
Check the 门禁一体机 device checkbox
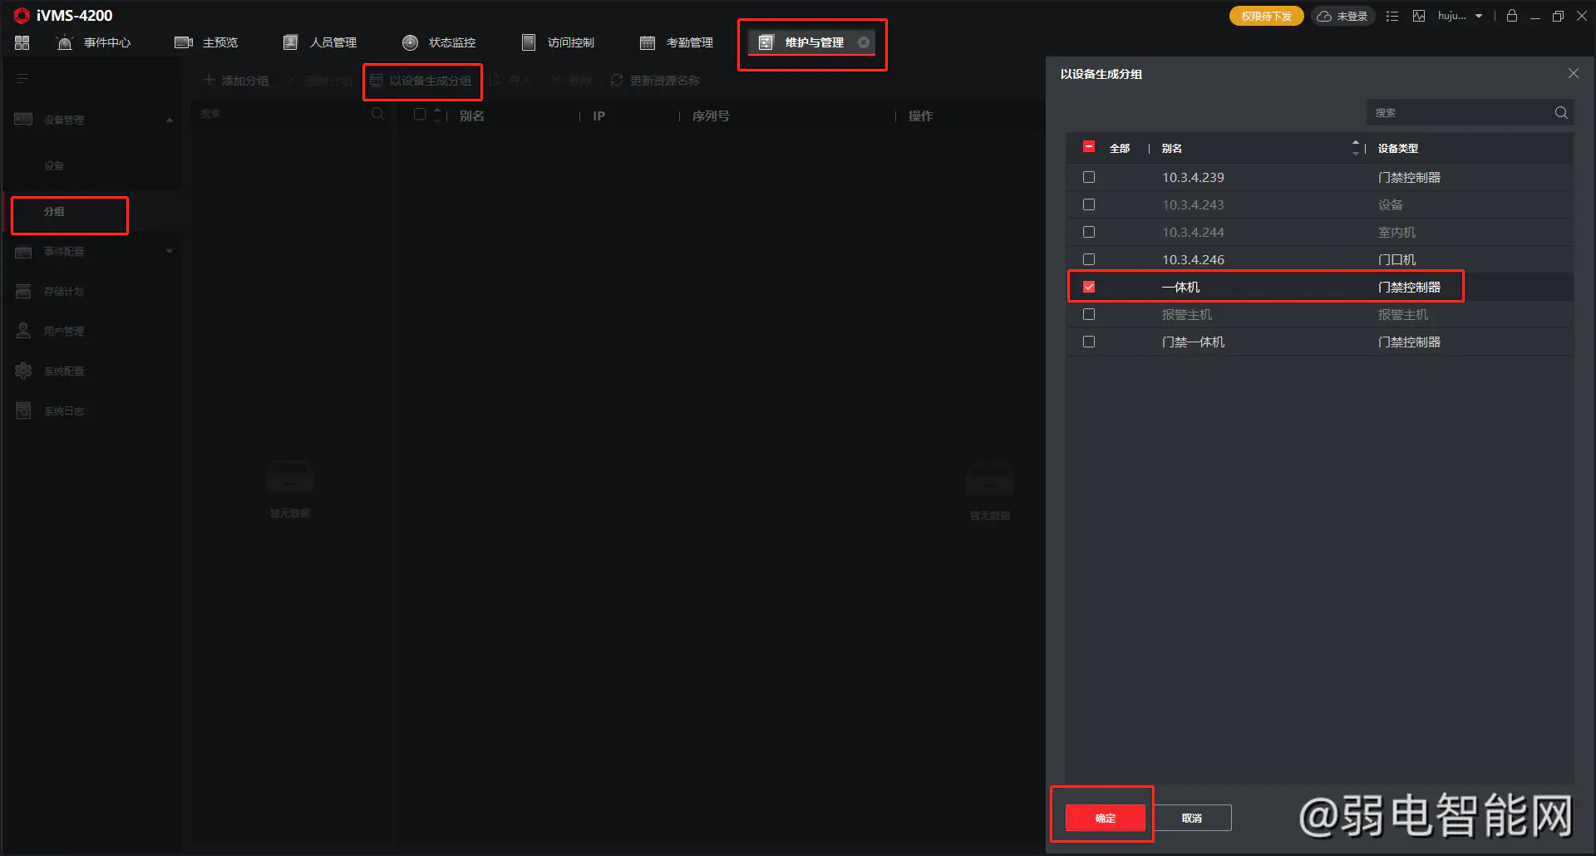(1089, 342)
